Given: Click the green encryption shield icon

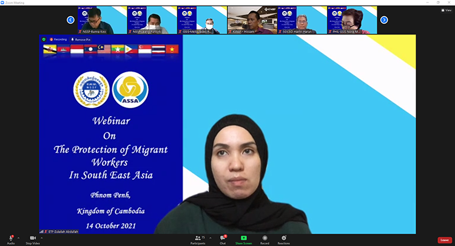Looking at the screenshot, I should click(x=44, y=39).
